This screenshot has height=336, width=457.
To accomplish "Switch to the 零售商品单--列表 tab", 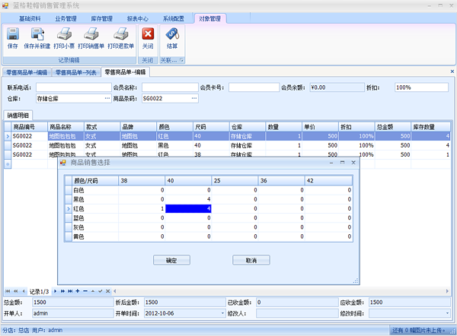I will [x=76, y=72].
